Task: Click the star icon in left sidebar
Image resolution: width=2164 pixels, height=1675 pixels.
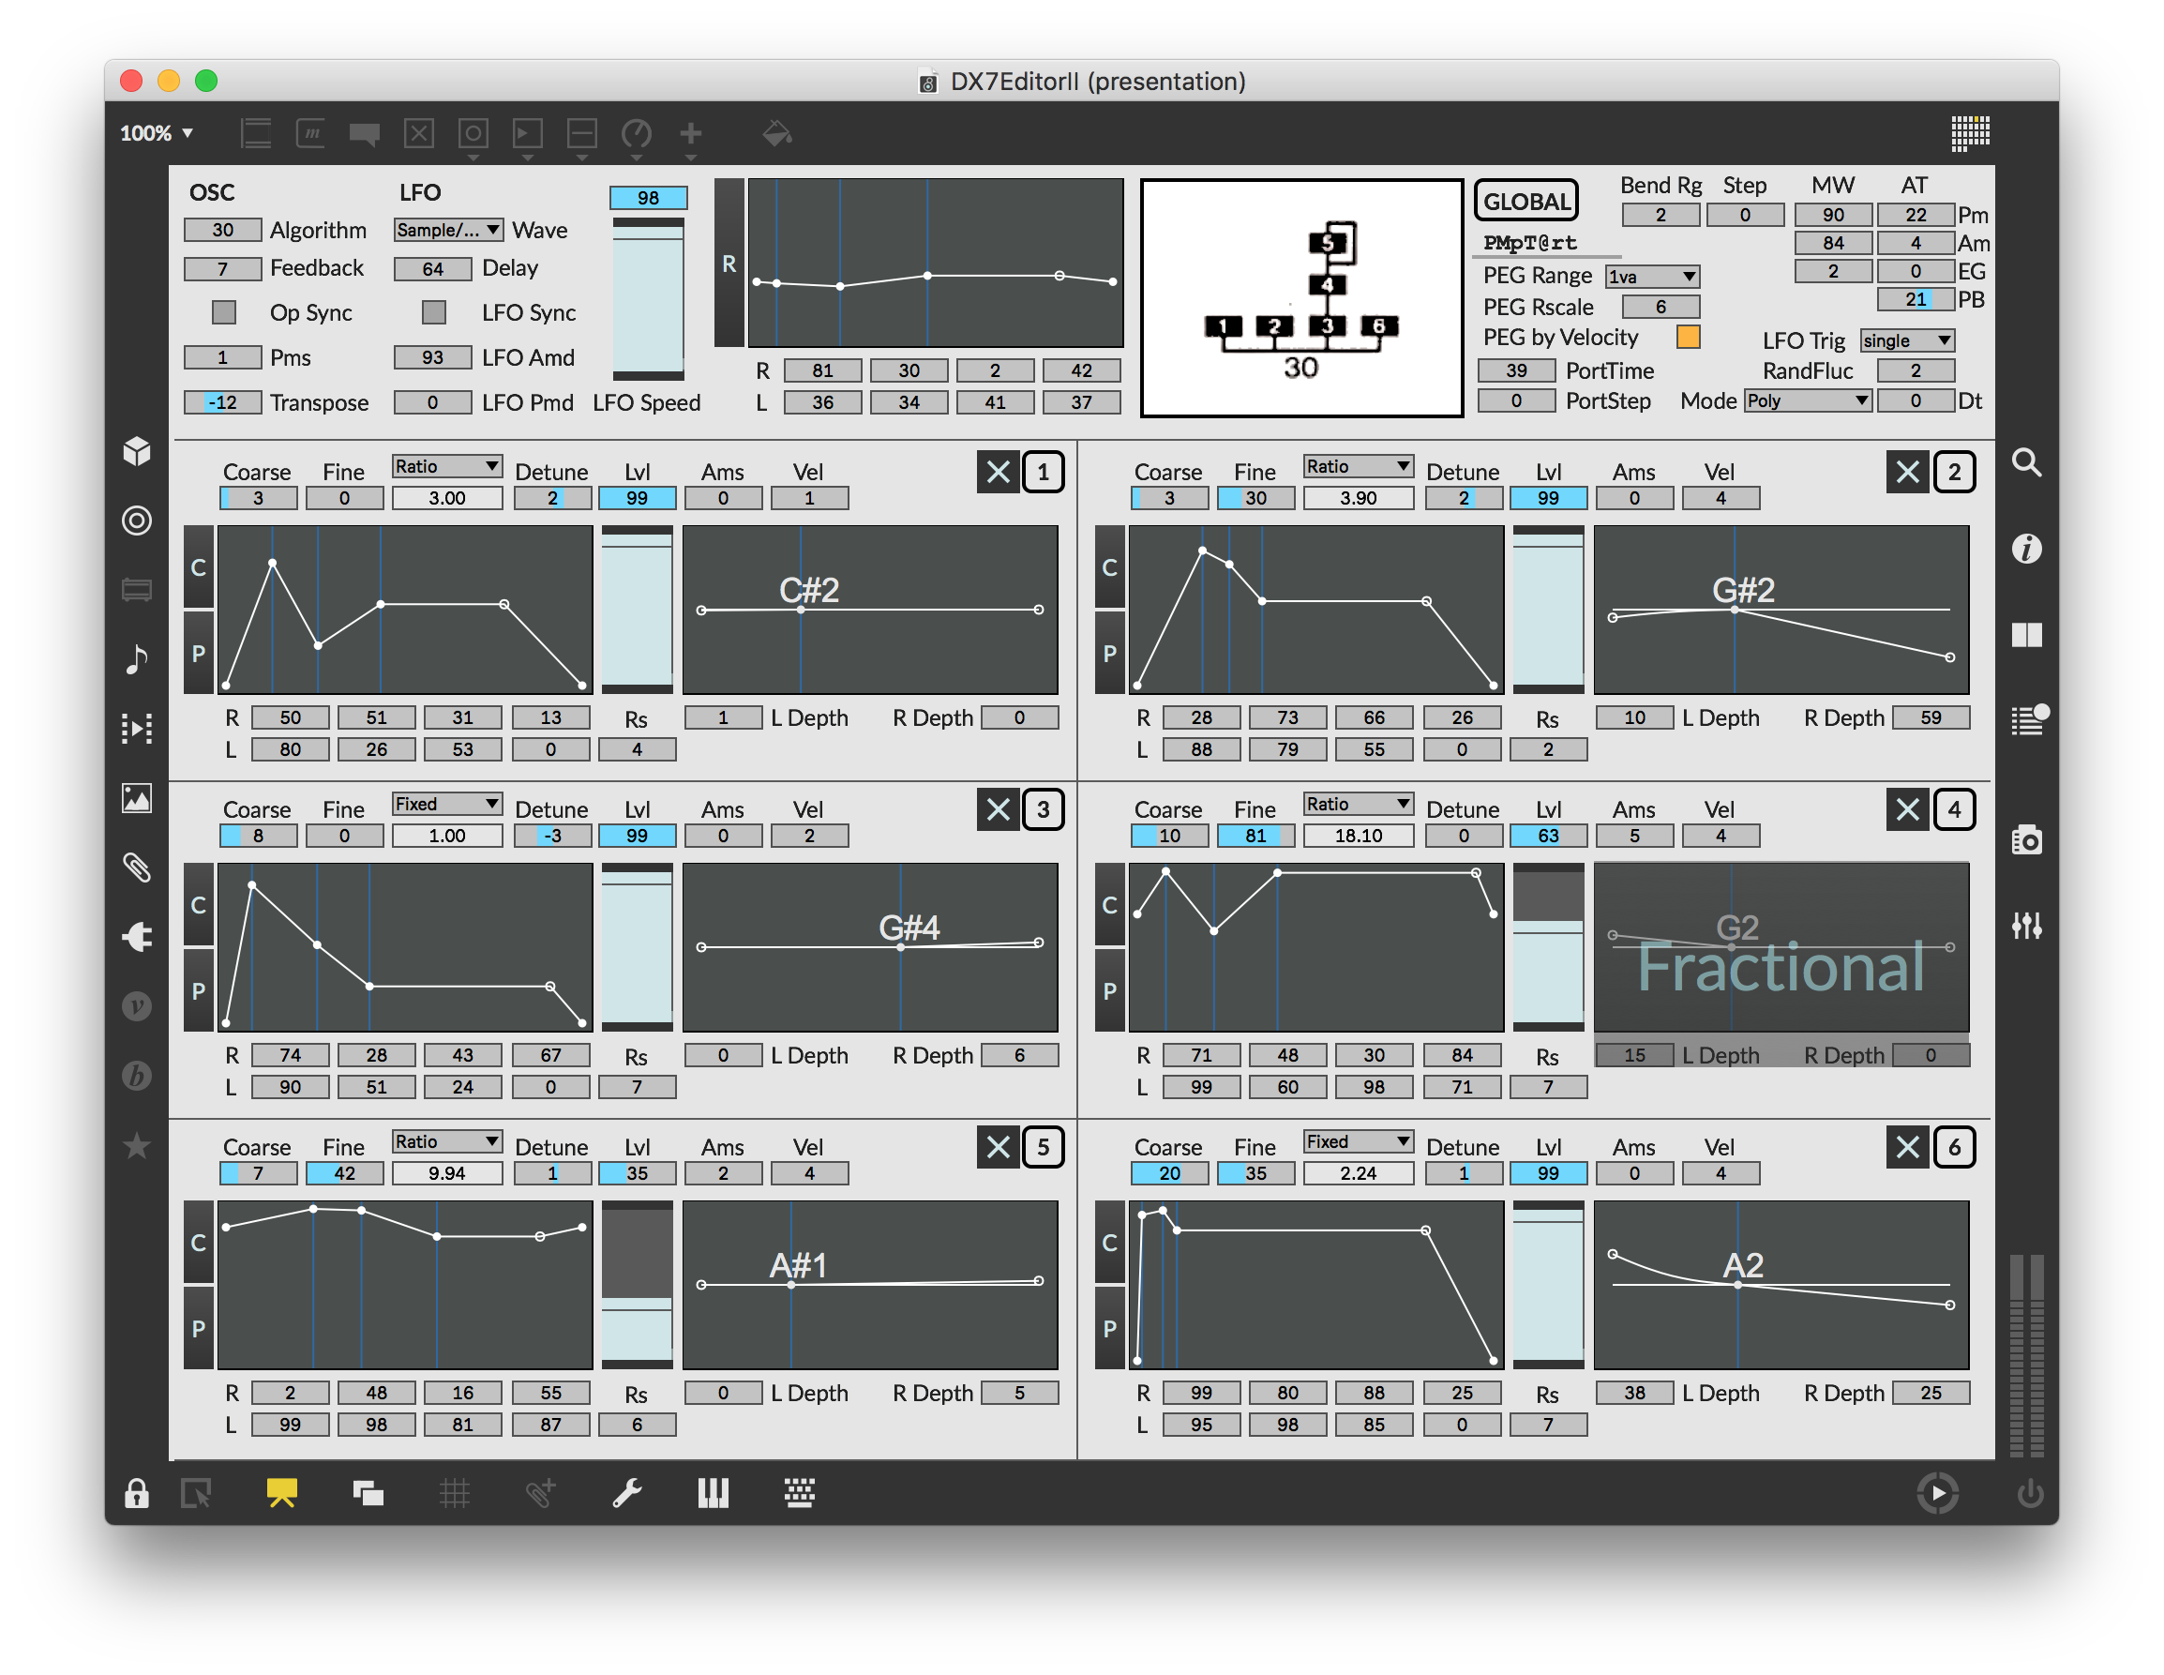Action: 137,1145
